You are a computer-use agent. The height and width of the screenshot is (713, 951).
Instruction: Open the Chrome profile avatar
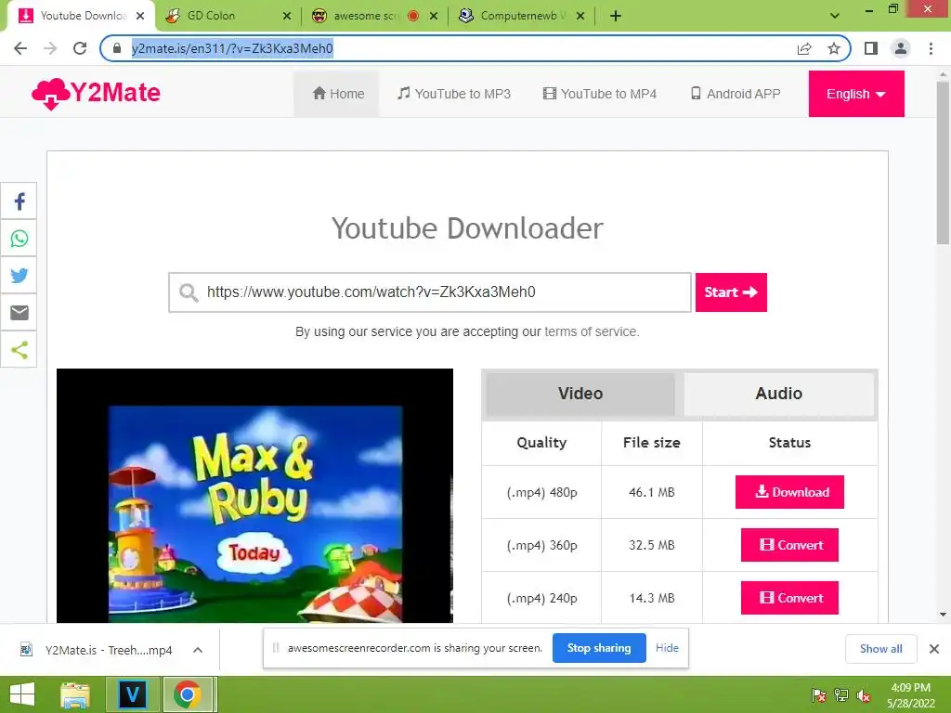tap(901, 48)
